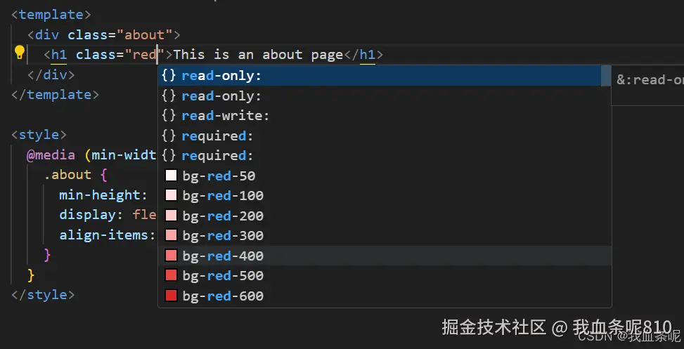This screenshot has width=684, height=349.
Task: Click braces icon next to read-write suggestion
Action: pos(169,115)
